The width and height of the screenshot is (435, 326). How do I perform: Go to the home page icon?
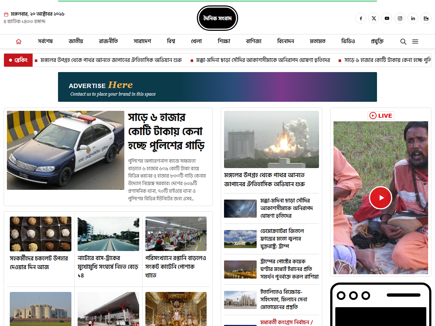point(18,41)
